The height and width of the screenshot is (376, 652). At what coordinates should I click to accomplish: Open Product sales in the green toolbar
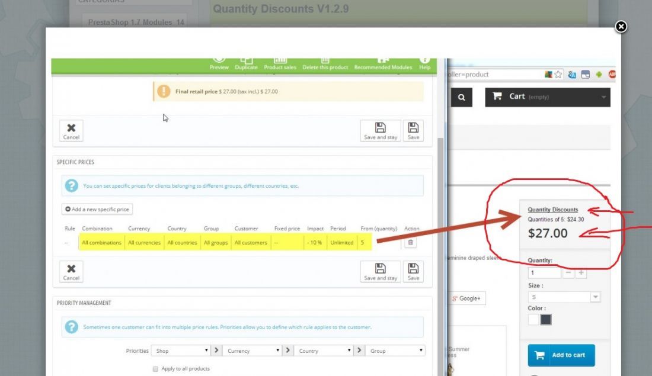[280, 64]
